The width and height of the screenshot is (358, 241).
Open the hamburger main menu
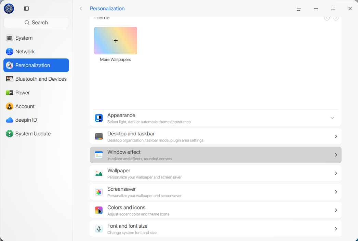pyautogui.click(x=299, y=9)
